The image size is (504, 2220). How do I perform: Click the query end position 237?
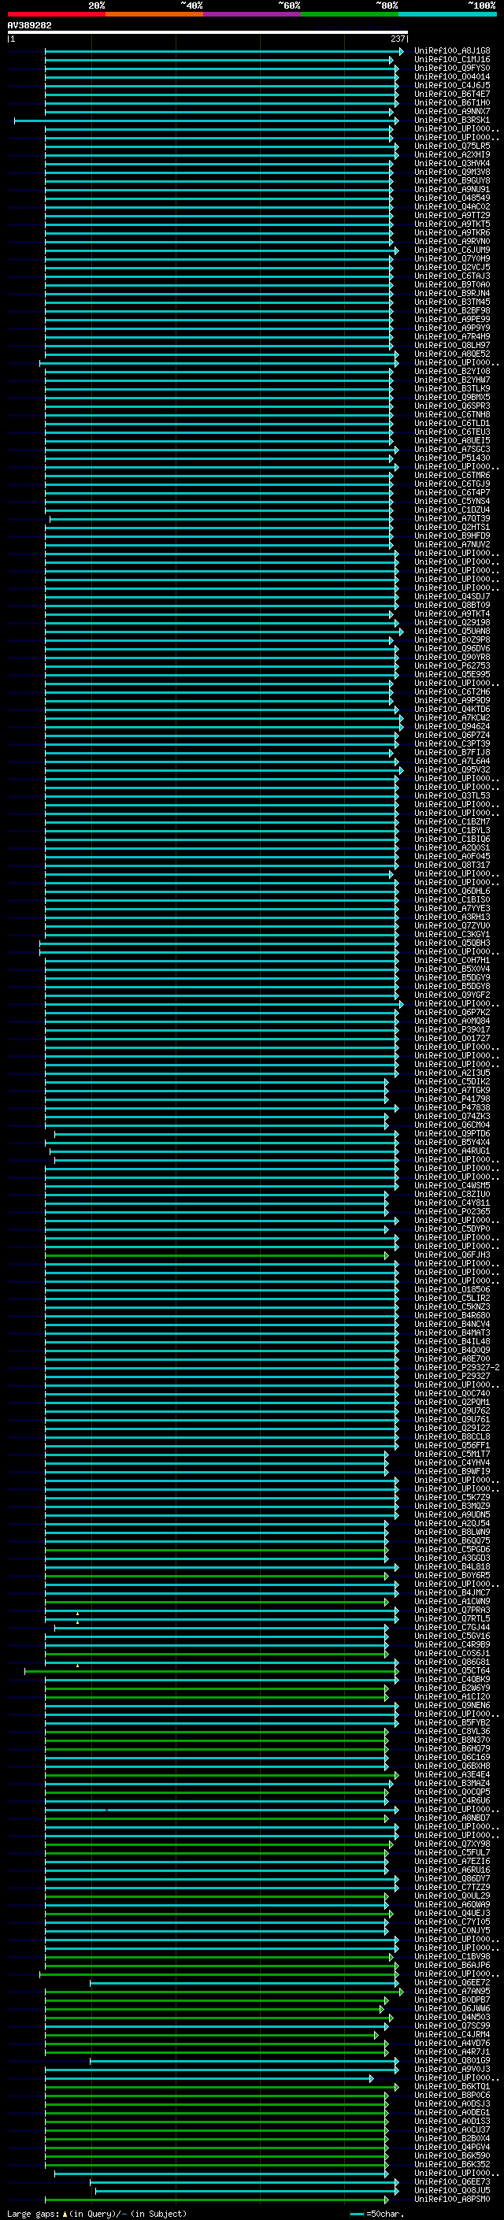398,39
